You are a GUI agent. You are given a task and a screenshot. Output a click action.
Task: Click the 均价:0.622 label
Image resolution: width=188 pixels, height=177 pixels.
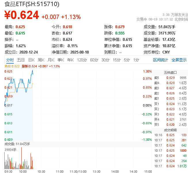point(12,66)
